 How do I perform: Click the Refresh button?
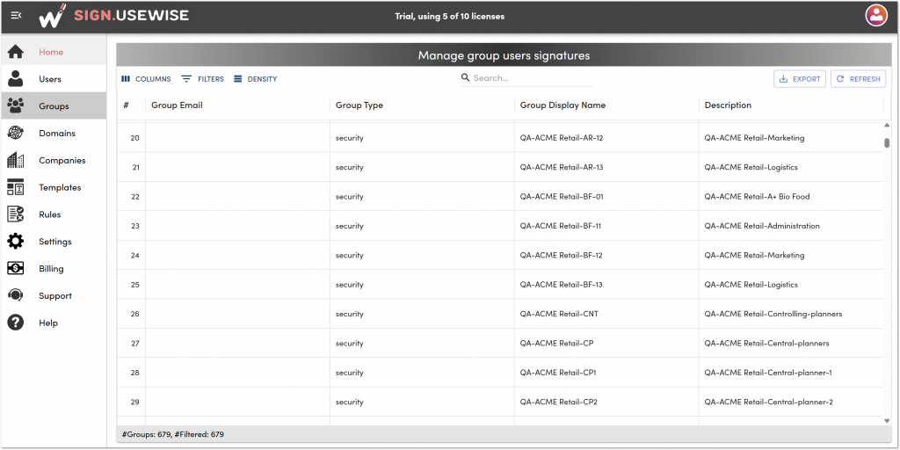point(858,79)
